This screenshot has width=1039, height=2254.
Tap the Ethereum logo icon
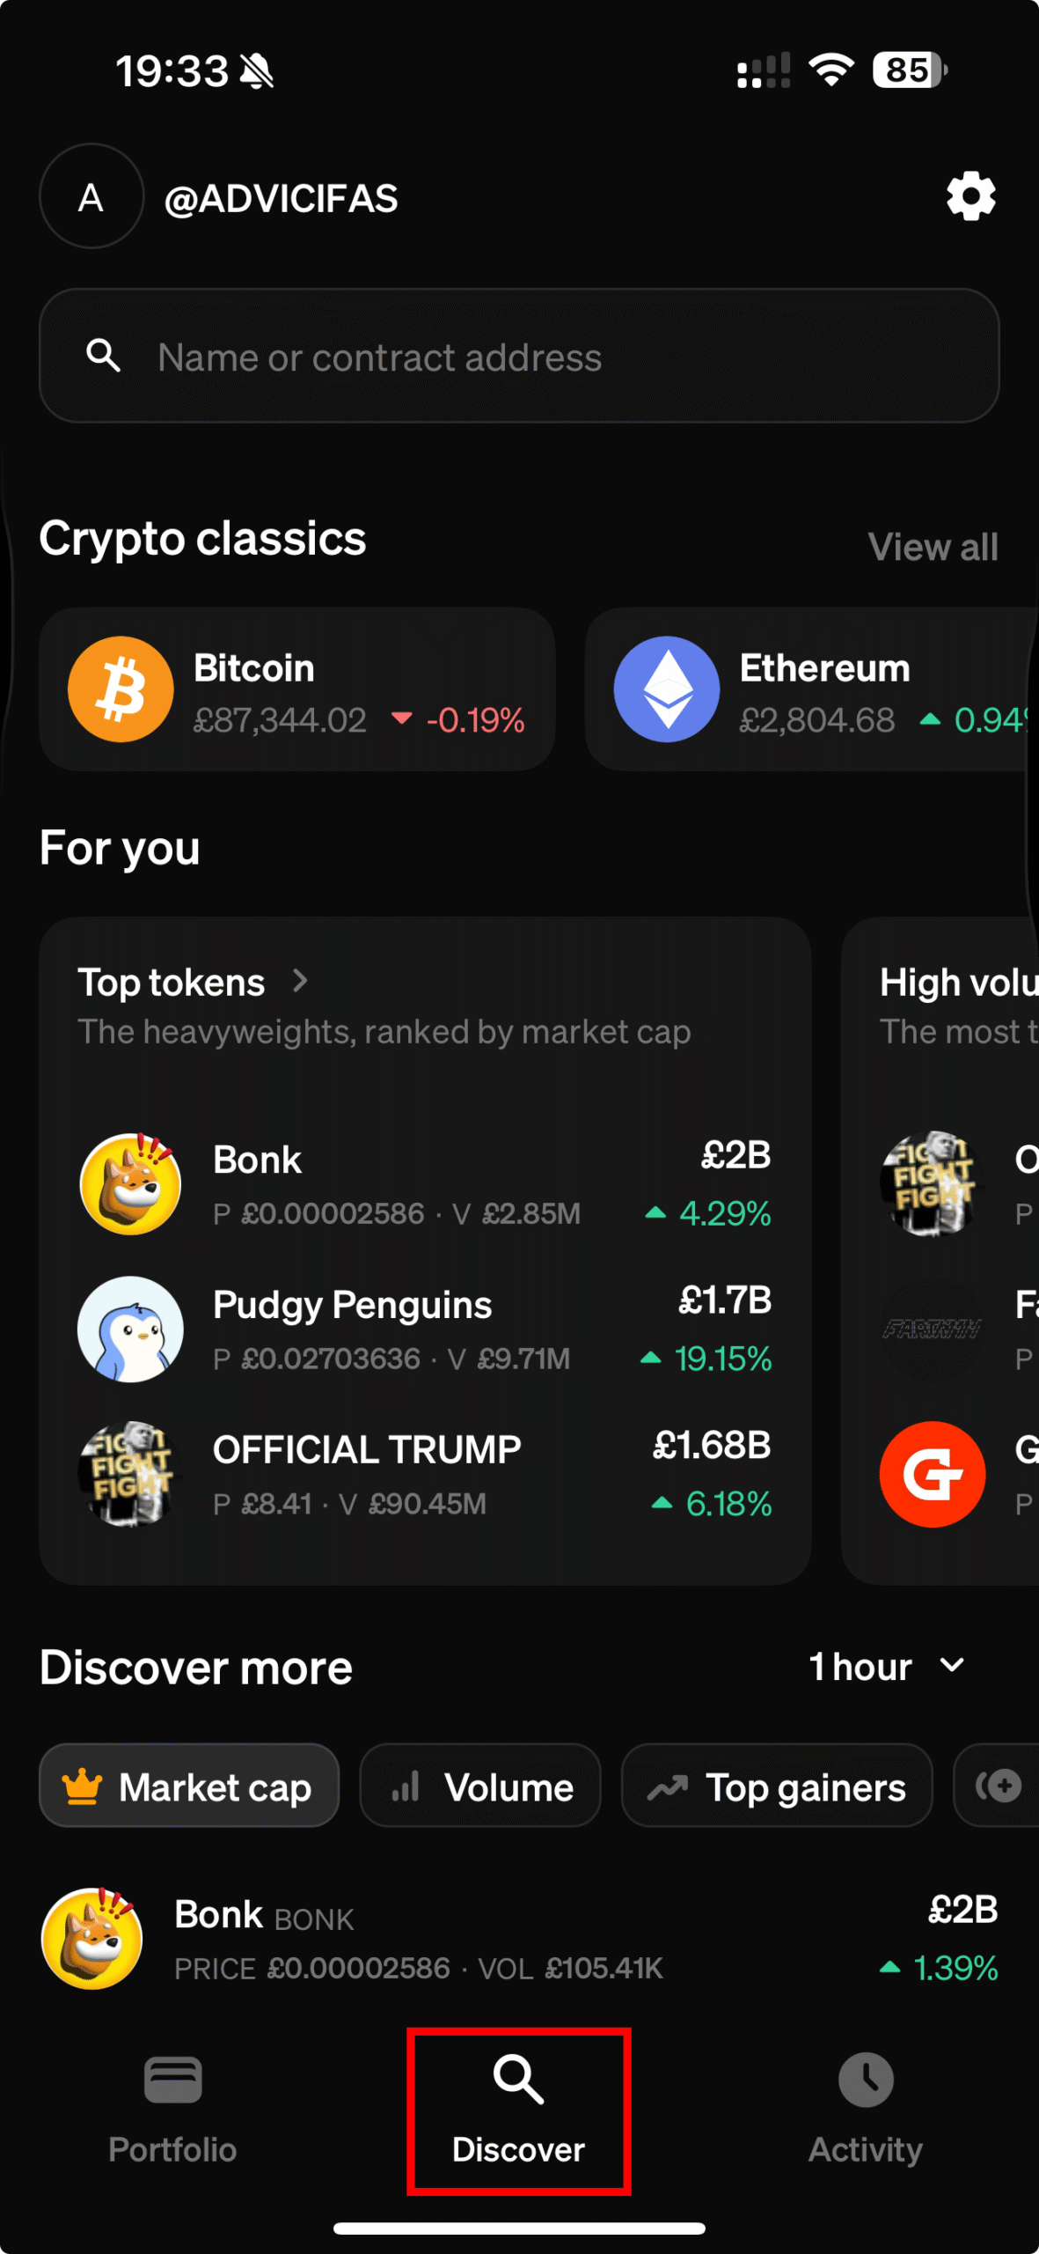[x=667, y=689]
